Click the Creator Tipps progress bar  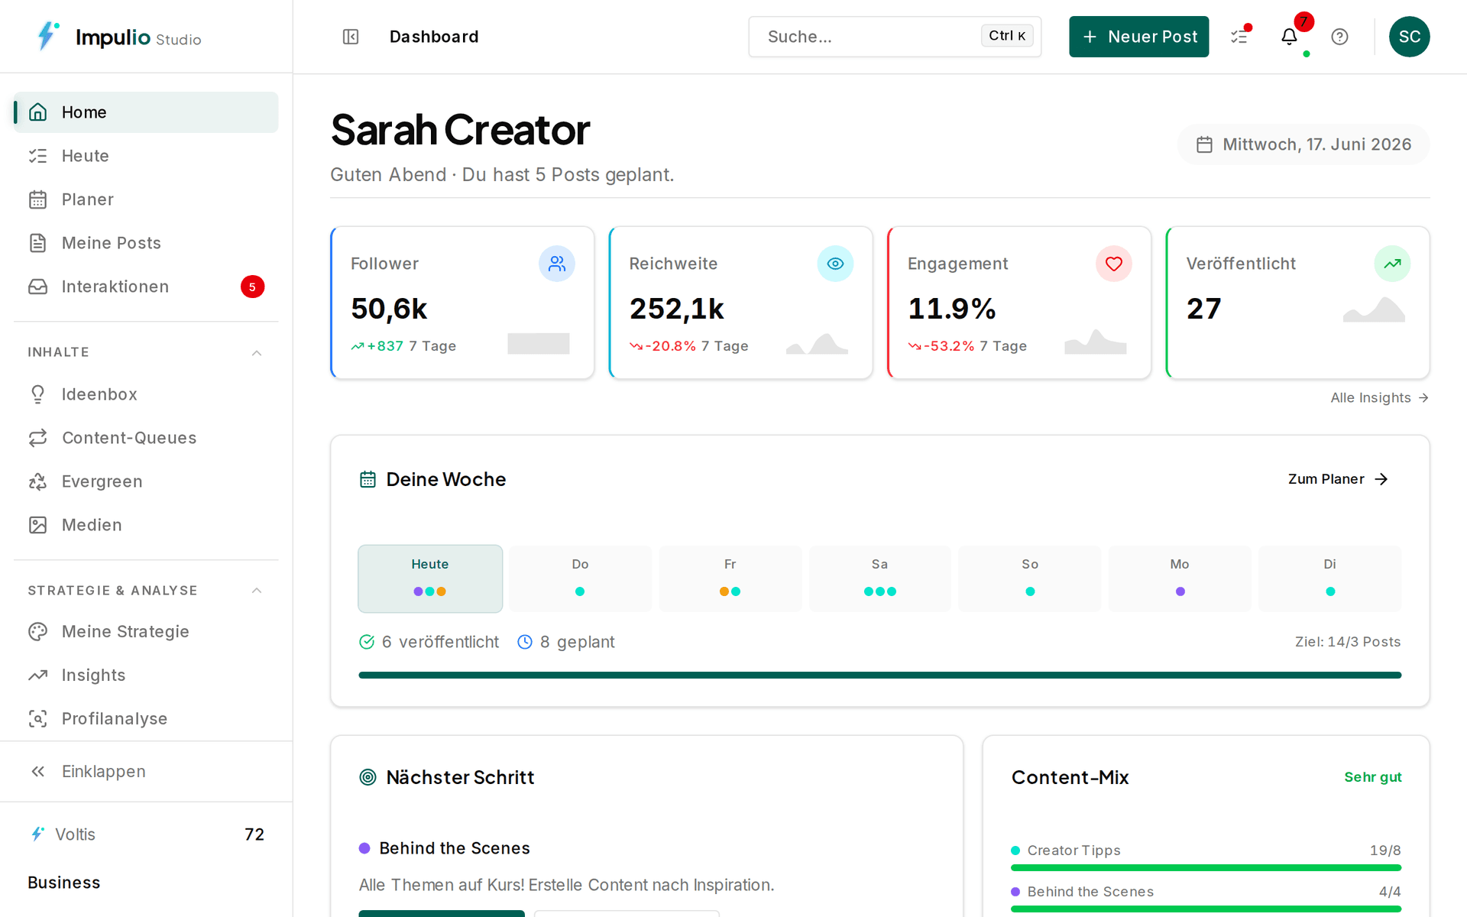(1206, 868)
